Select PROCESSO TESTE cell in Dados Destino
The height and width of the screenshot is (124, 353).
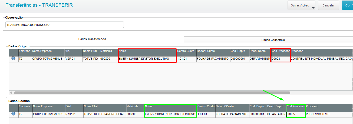pyautogui.click(x=329, y=114)
